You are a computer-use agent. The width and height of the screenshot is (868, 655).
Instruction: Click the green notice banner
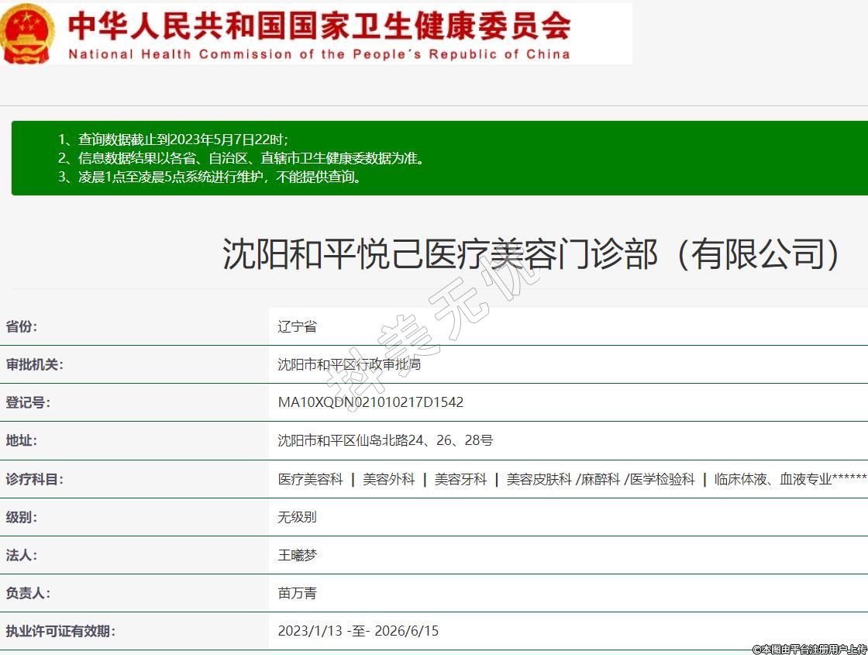coord(438,158)
